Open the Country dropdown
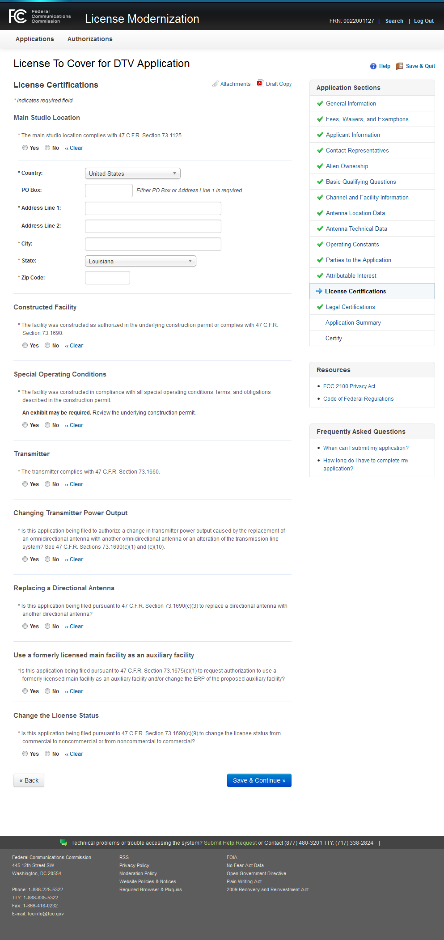The height and width of the screenshot is (940, 444). [132, 174]
